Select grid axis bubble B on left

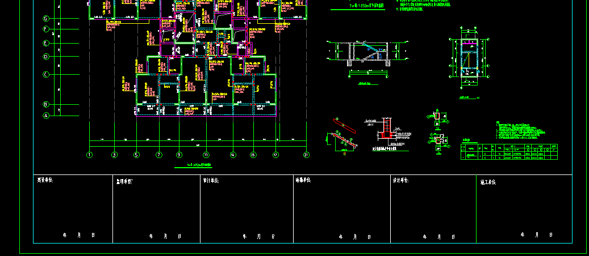pos(46,104)
